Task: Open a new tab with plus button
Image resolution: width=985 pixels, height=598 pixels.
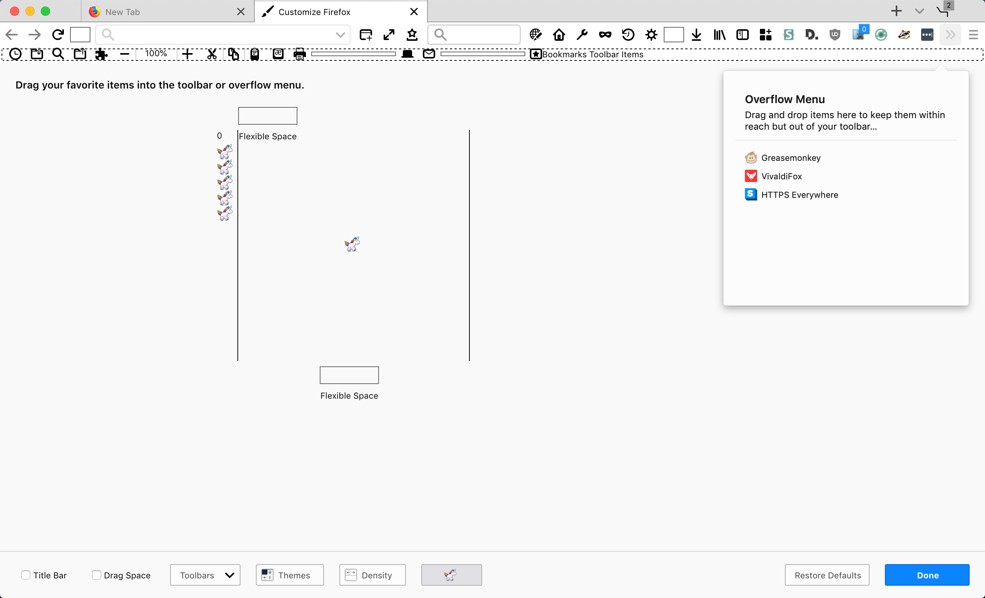Action: click(x=897, y=11)
